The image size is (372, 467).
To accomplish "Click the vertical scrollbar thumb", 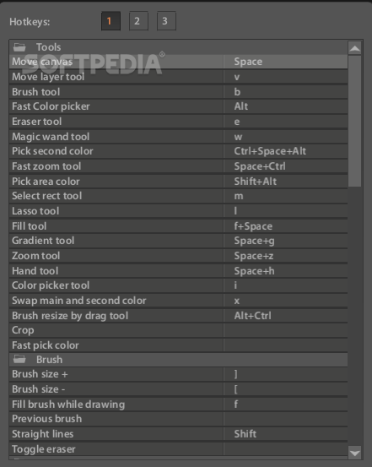I will tap(355, 121).
